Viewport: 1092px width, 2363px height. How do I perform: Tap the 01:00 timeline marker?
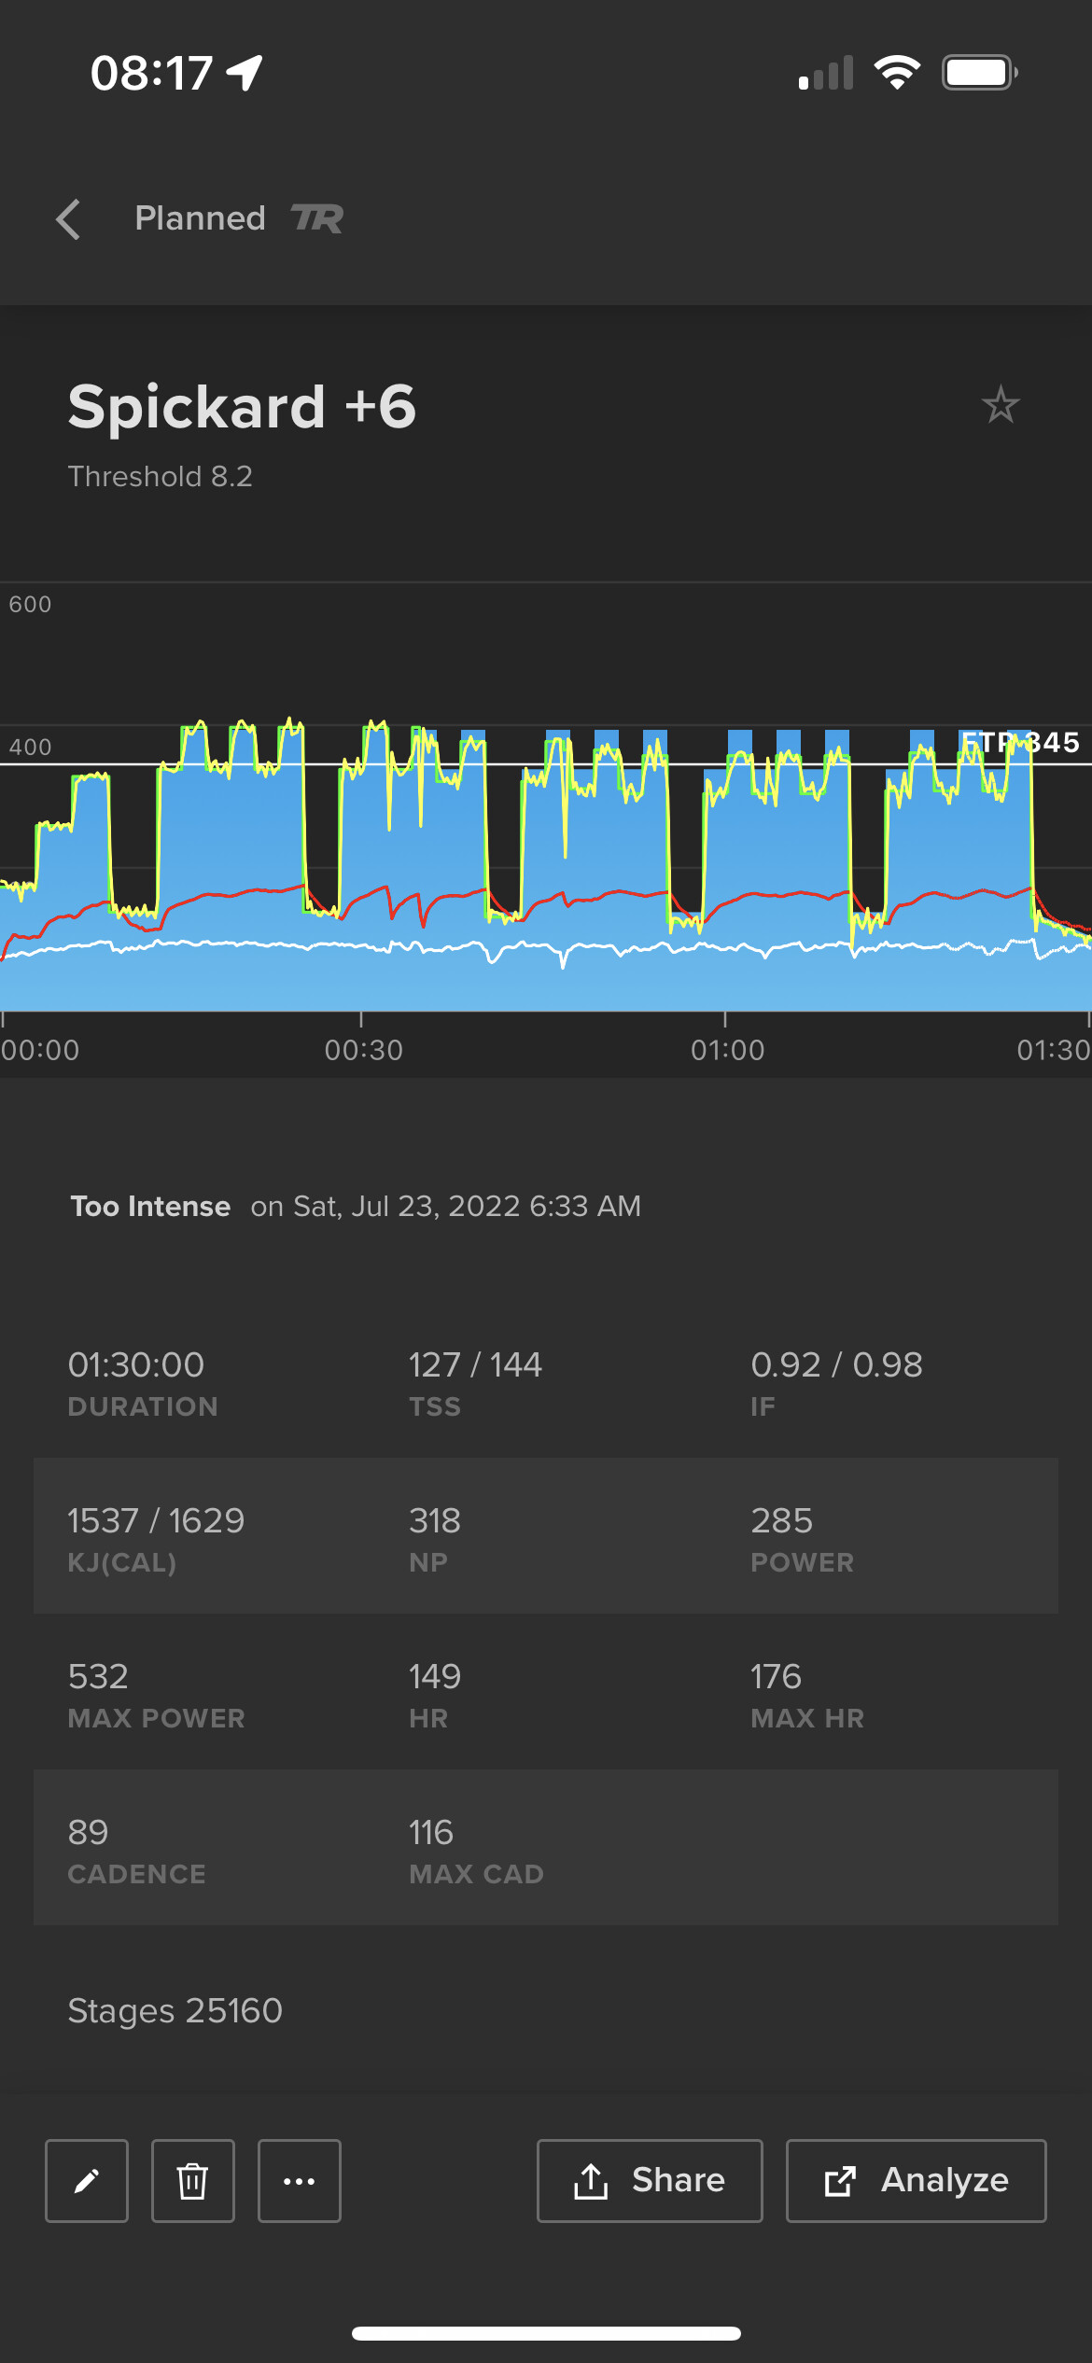727,1050
